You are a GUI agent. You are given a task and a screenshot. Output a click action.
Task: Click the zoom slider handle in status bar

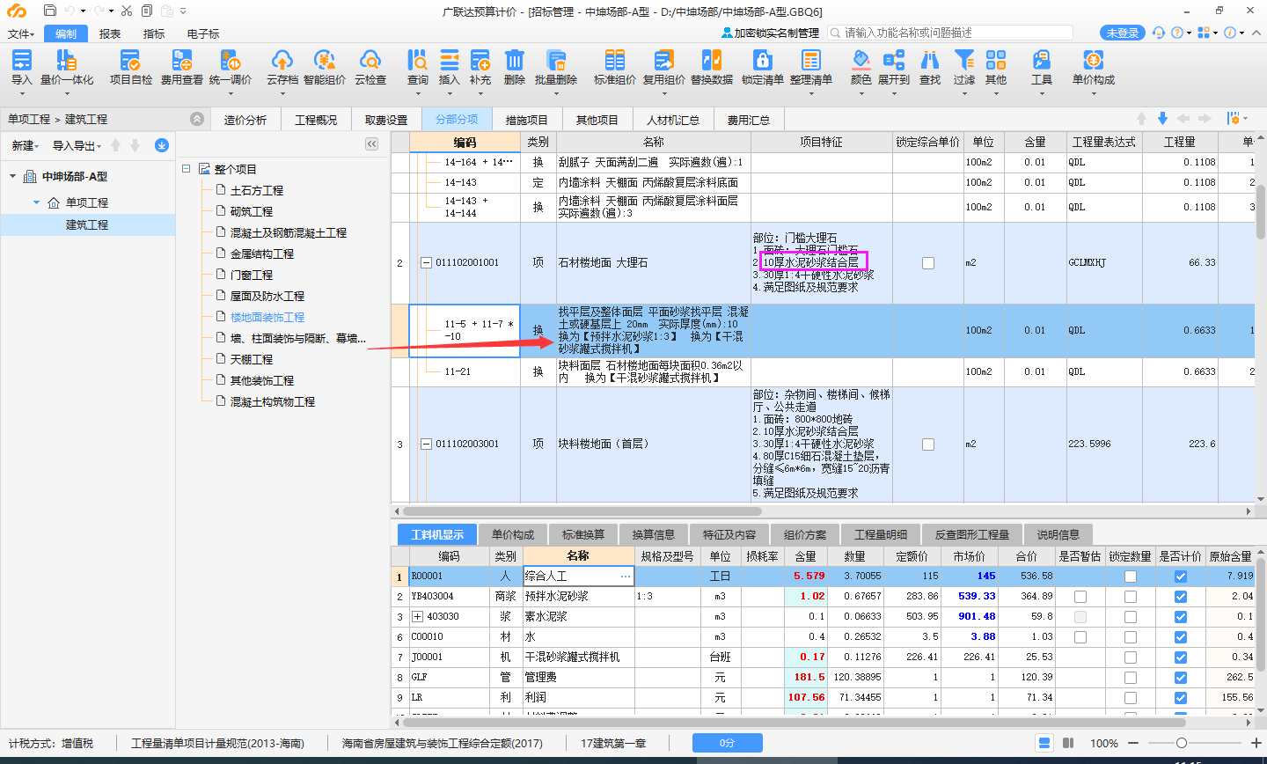click(1182, 743)
